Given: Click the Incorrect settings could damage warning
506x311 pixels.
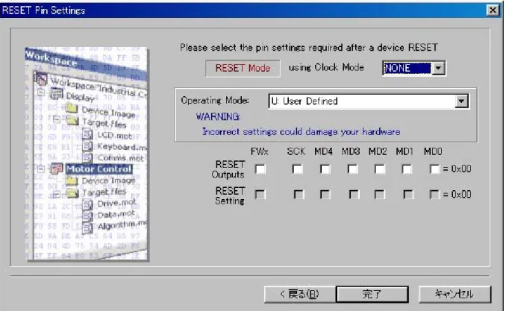Looking at the screenshot, I should (301, 131).
